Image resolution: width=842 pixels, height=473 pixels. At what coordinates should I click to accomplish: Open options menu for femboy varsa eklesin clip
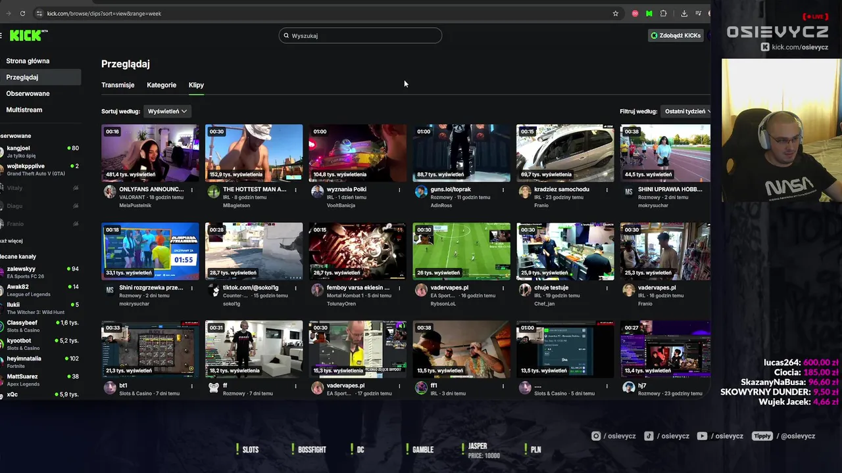[399, 288]
